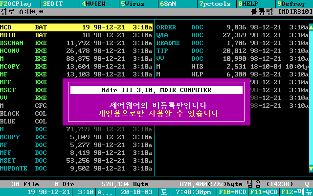Viewport: 313px width, 196px height.
Task: Select the DSCMAN EXE file
Action: (76, 43)
